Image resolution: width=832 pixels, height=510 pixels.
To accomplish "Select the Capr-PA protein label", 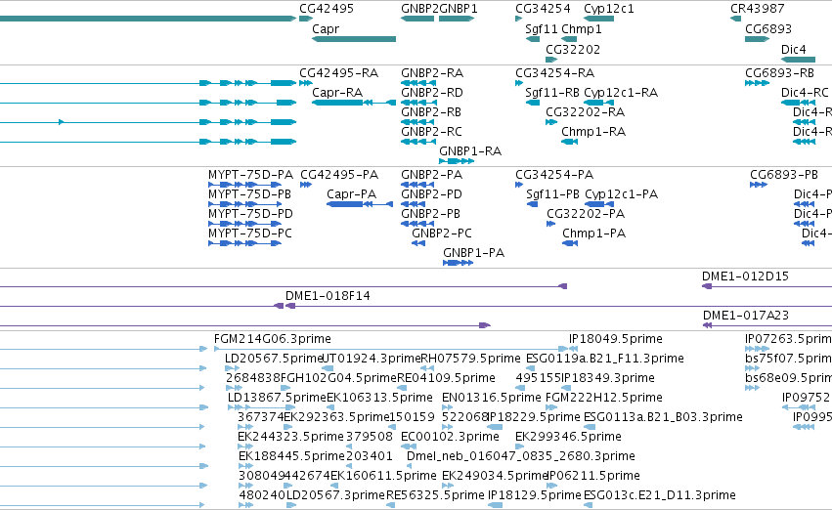I will pyautogui.click(x=352, y=194).
